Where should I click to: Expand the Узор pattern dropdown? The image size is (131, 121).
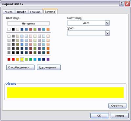tap(107, 33)
